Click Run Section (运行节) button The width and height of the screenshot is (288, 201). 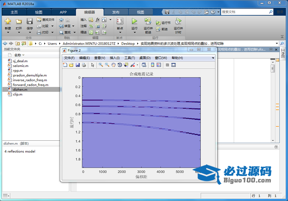(x=163, y=23)
